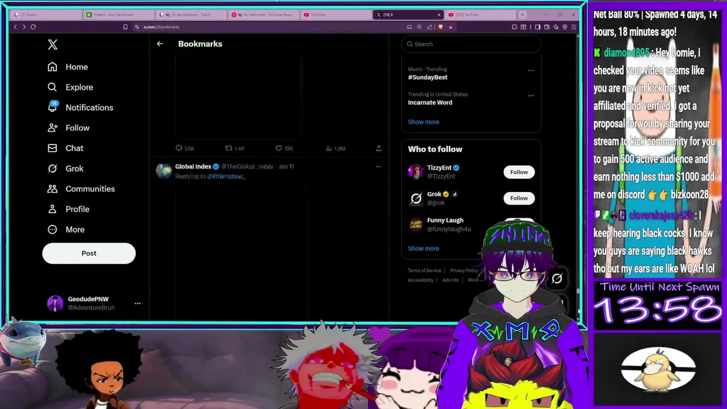
Task: Open Brave main hamburger menu
Action: pyautogui.click(x=574, y=27)
